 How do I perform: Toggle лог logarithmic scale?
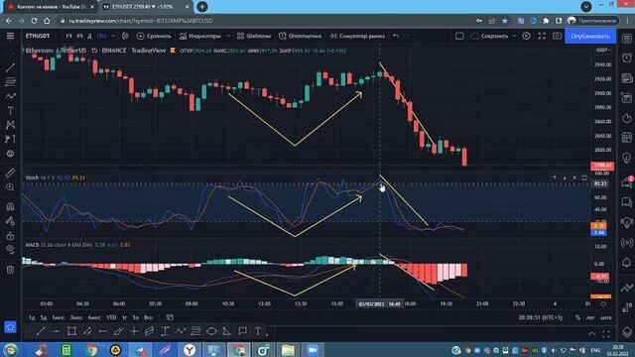[x=590, y=317]
